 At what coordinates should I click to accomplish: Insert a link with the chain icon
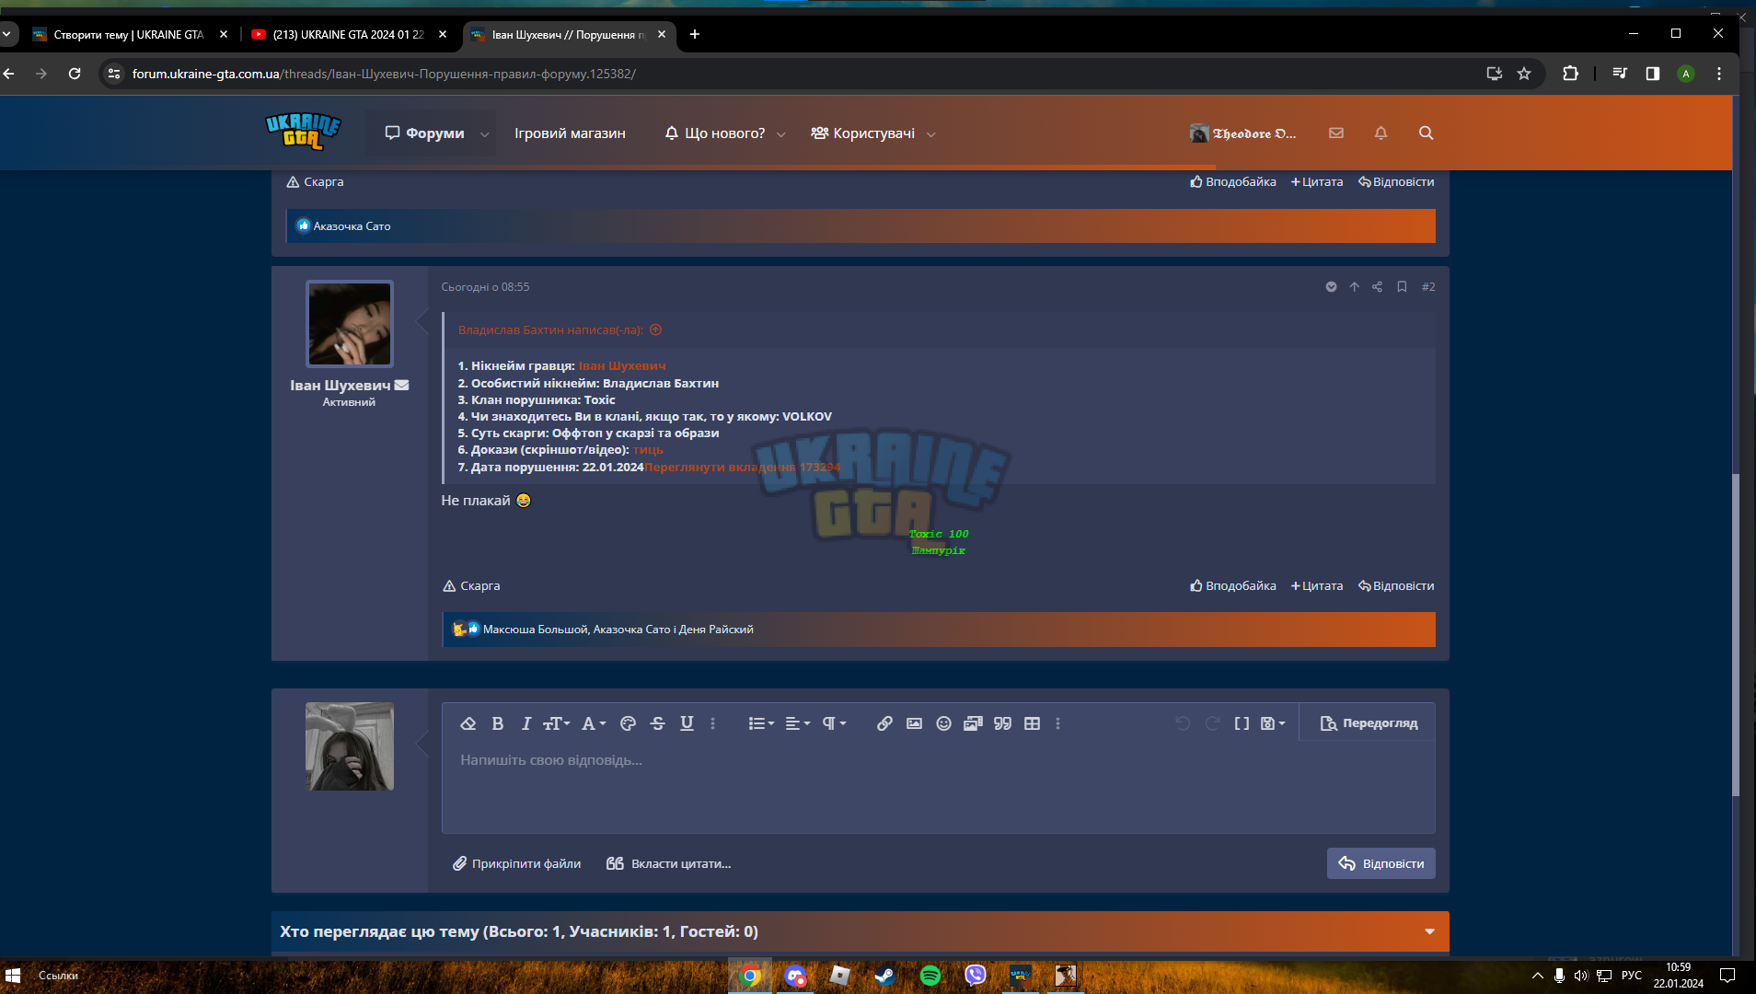884,723
